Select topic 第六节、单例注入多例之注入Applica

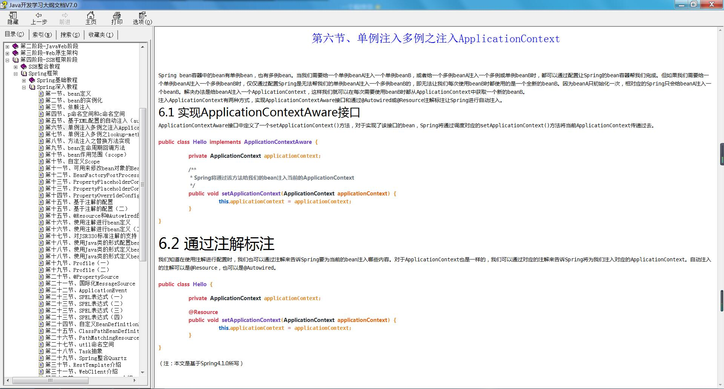click(92, 128)
